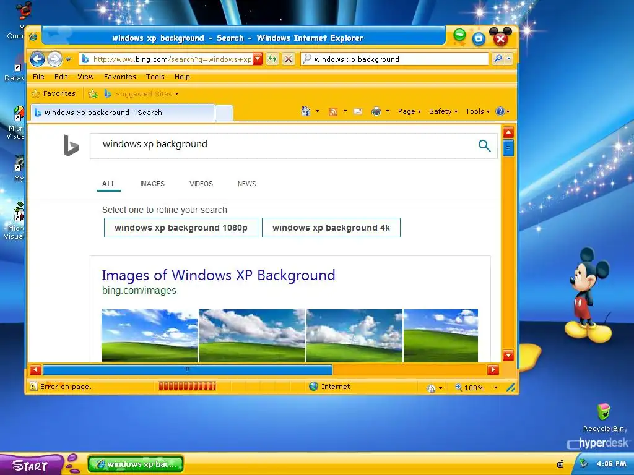Click the Home icon in command bar
Viewport: 634px width, 475px height.
306,111
